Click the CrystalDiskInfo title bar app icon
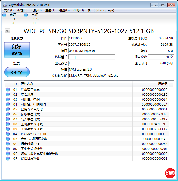Screen dimensions: 178x181 (x=5, y=5)
